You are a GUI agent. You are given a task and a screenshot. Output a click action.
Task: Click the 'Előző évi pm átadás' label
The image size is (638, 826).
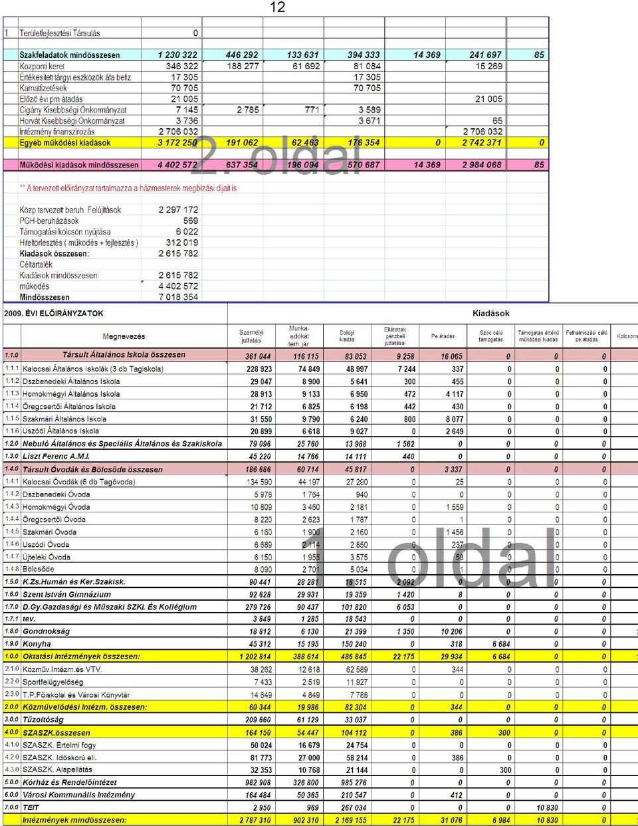[x=51, y=99]
